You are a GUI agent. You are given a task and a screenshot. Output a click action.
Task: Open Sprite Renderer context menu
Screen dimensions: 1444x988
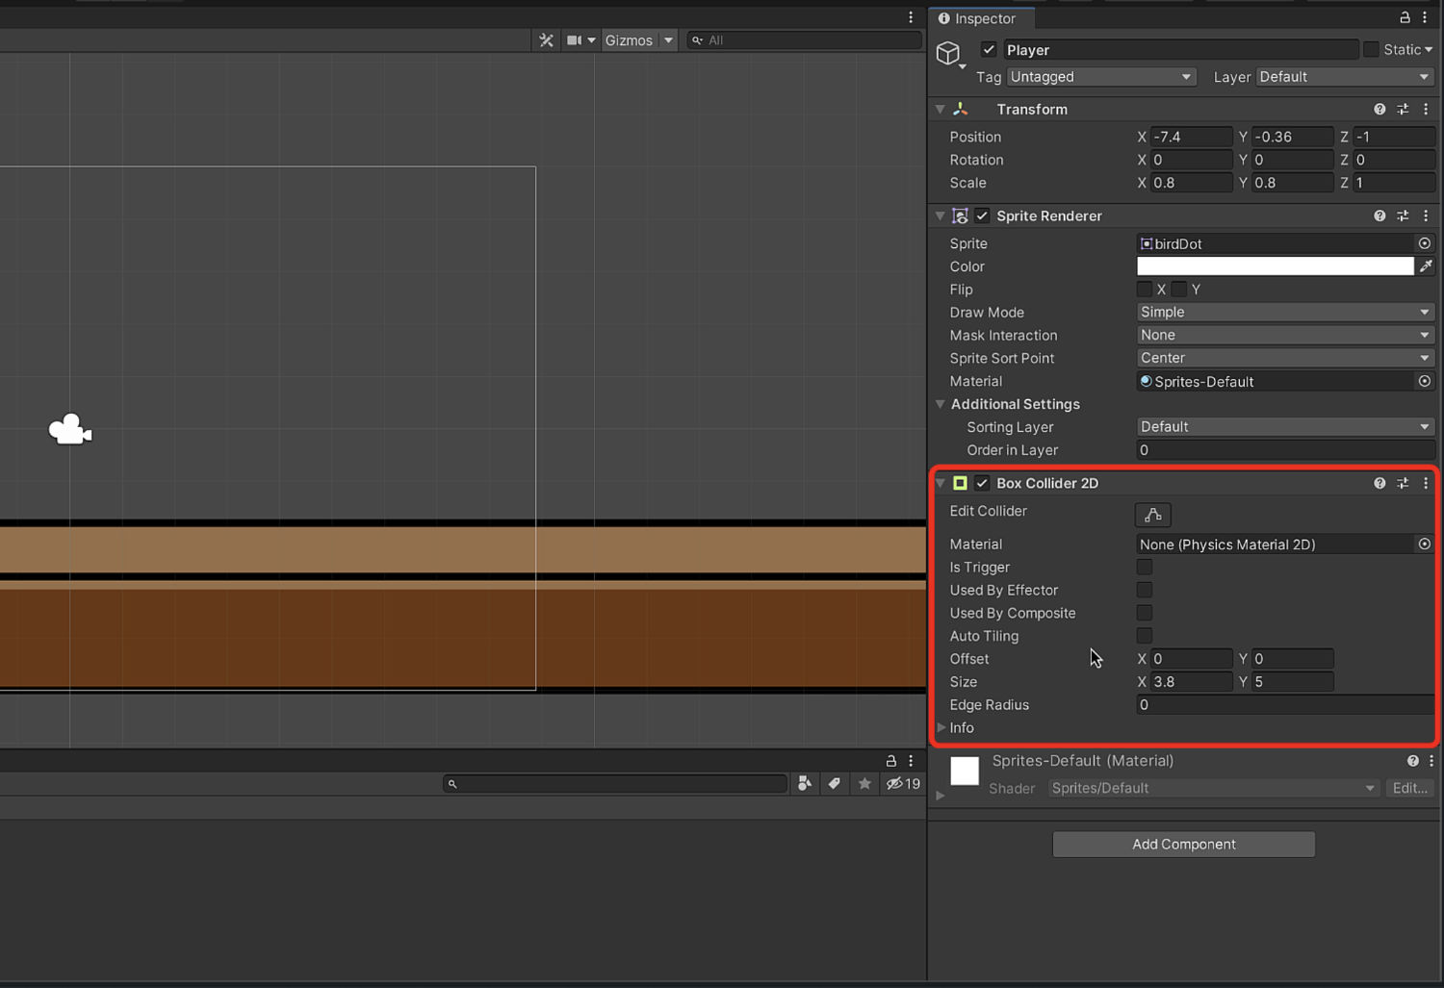point(1426,216)
